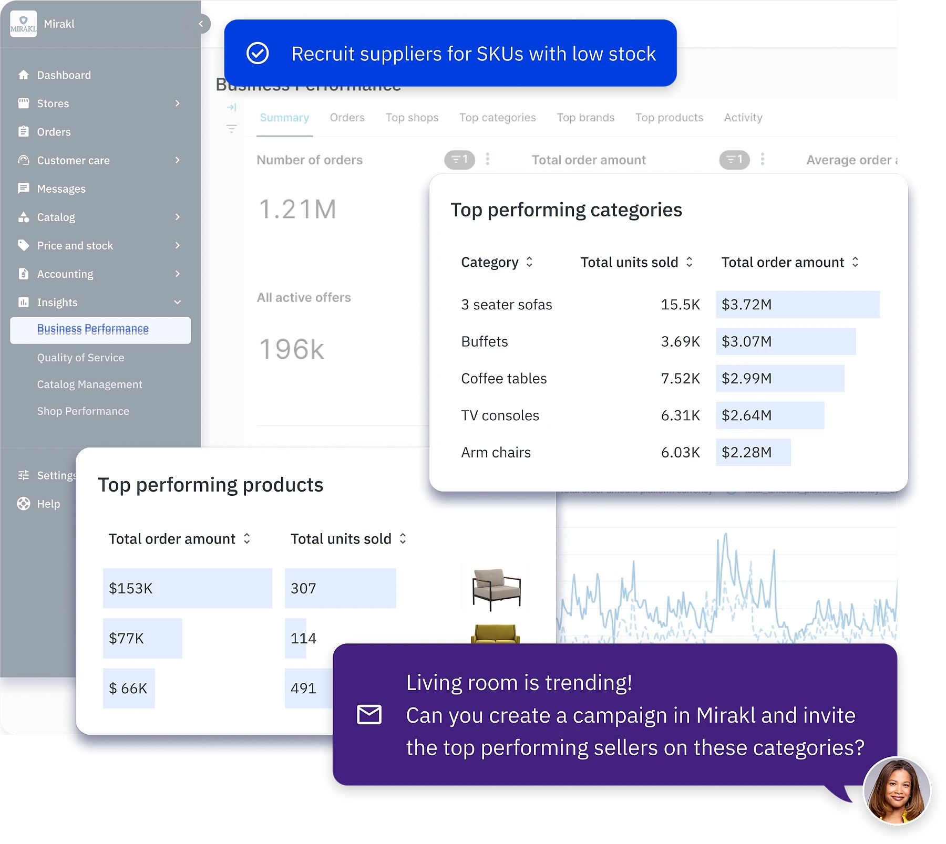Viewport: 946px width, 844px height.
Task: Click the 307 units sold bar
Action: coord(341,588)
